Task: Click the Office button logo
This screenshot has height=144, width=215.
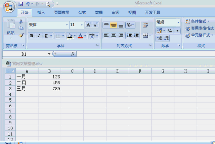Action: (x=9, y=7)
